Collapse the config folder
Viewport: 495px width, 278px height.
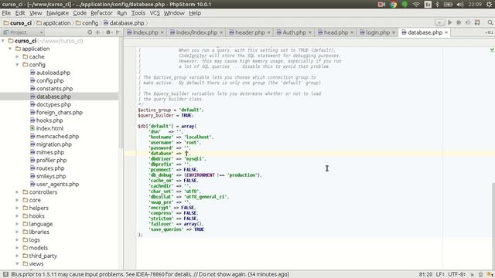click(17, 65)
